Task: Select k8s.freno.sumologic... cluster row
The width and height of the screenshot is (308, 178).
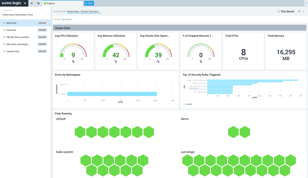Action: [x=25, y=44]
